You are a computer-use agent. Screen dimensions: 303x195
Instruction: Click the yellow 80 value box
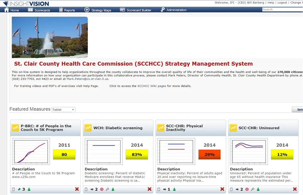pos(64,154)
